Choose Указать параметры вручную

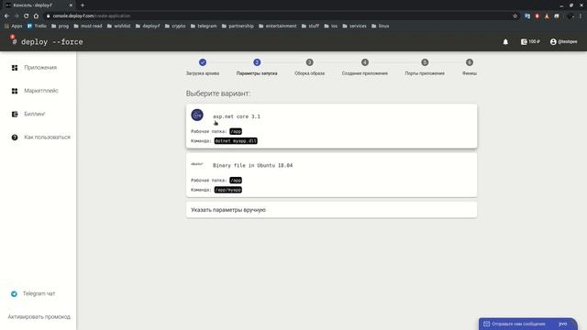pyautogui.click(x=331, y=210)
